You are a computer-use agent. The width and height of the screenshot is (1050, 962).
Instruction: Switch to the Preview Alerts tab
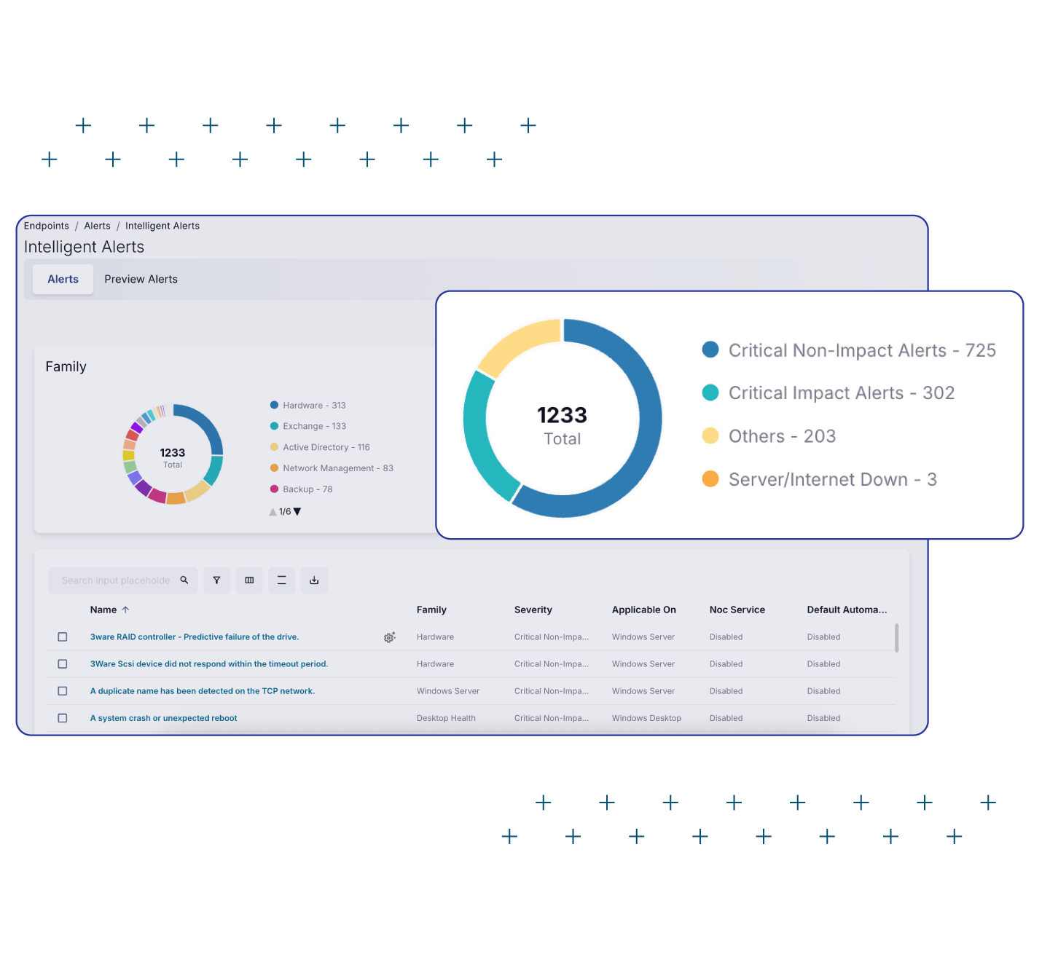pos(141,279)
